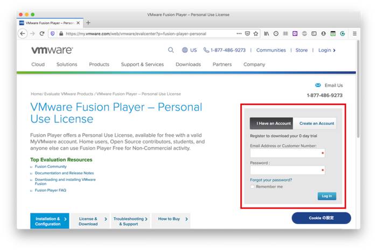Click the Log In button
Viewport: 377px width, 251px height.
(x=327, y=196)
